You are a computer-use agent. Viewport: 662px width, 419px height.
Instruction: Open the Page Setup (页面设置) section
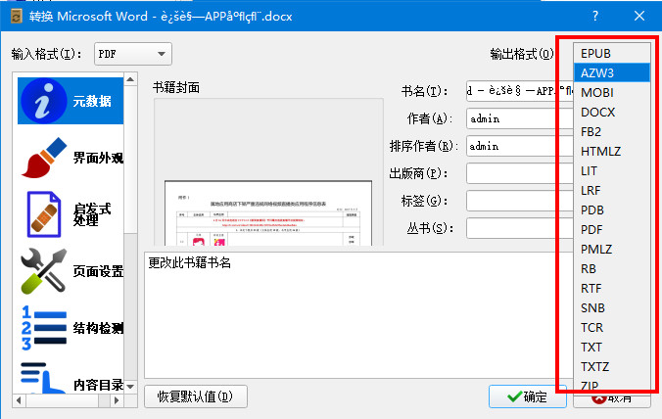[71, 271]
